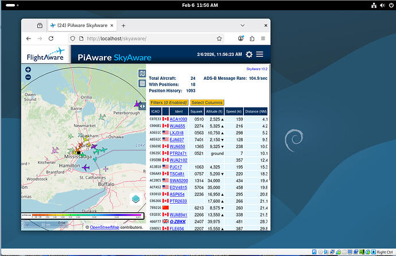The image size is (396, 256).
Task: Click the grid icon on the map
Action: point(142,84)
